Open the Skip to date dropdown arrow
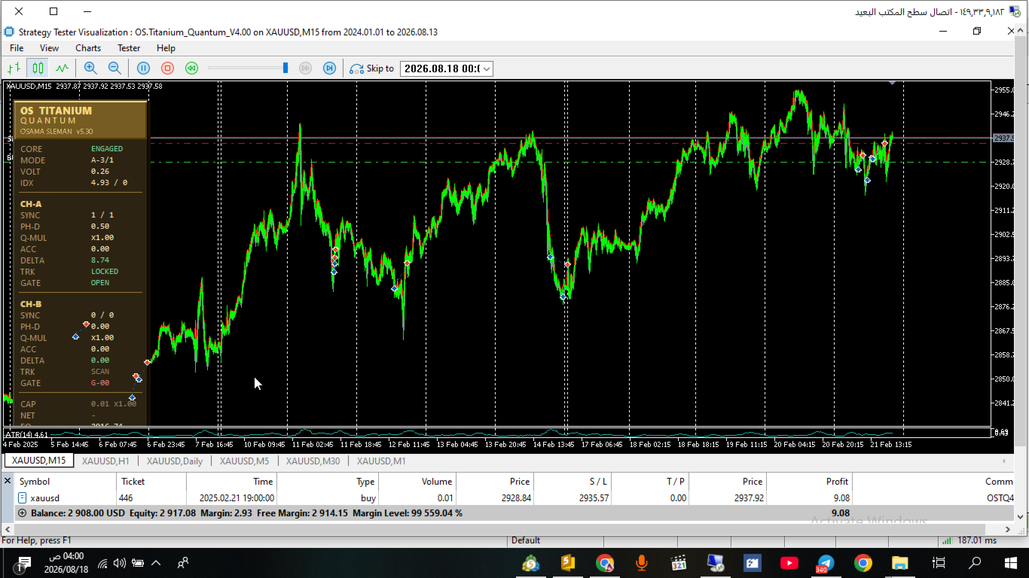Screen dimensions: 1029x578 pos(487,68)
